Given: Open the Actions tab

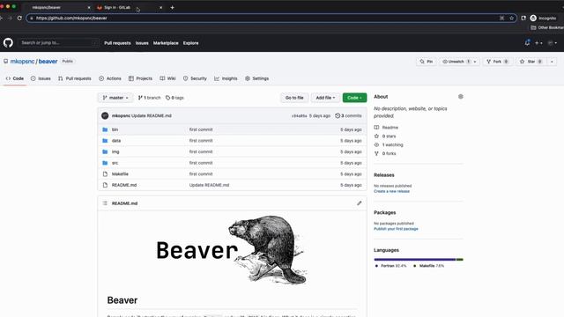Looking at the screenshot, I should pos(110,78).
